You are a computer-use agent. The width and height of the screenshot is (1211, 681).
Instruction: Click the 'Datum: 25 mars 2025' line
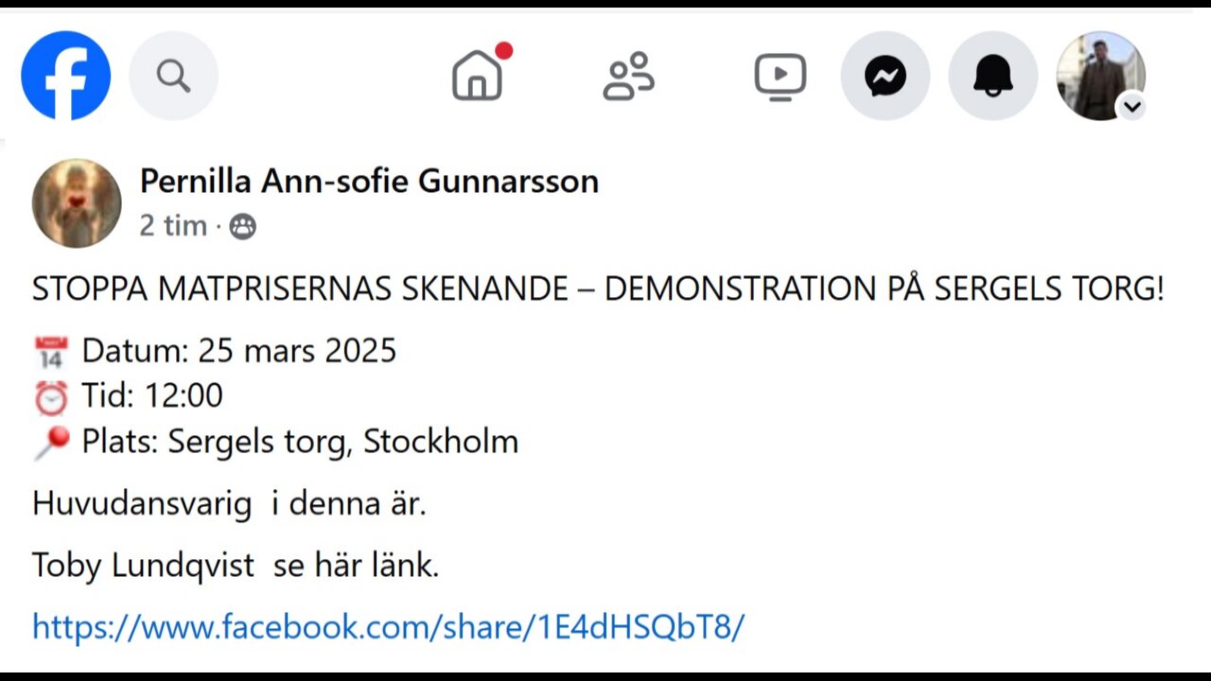point(215,351)
